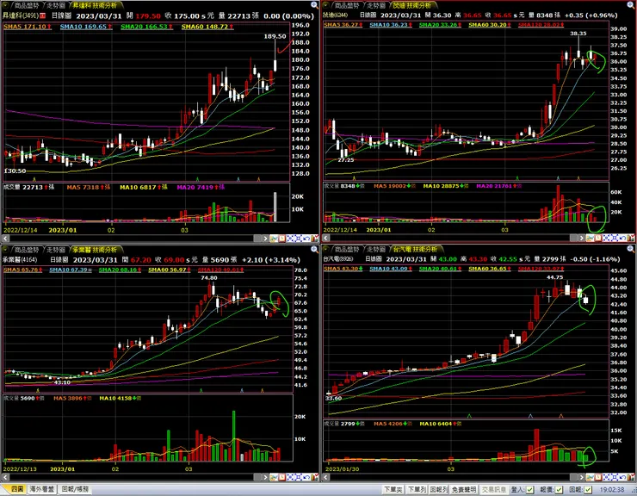Click the undo arrow icon under the 茂迪 chart
637x496 pixels.
pyautogui.click(x=623, y=238)
